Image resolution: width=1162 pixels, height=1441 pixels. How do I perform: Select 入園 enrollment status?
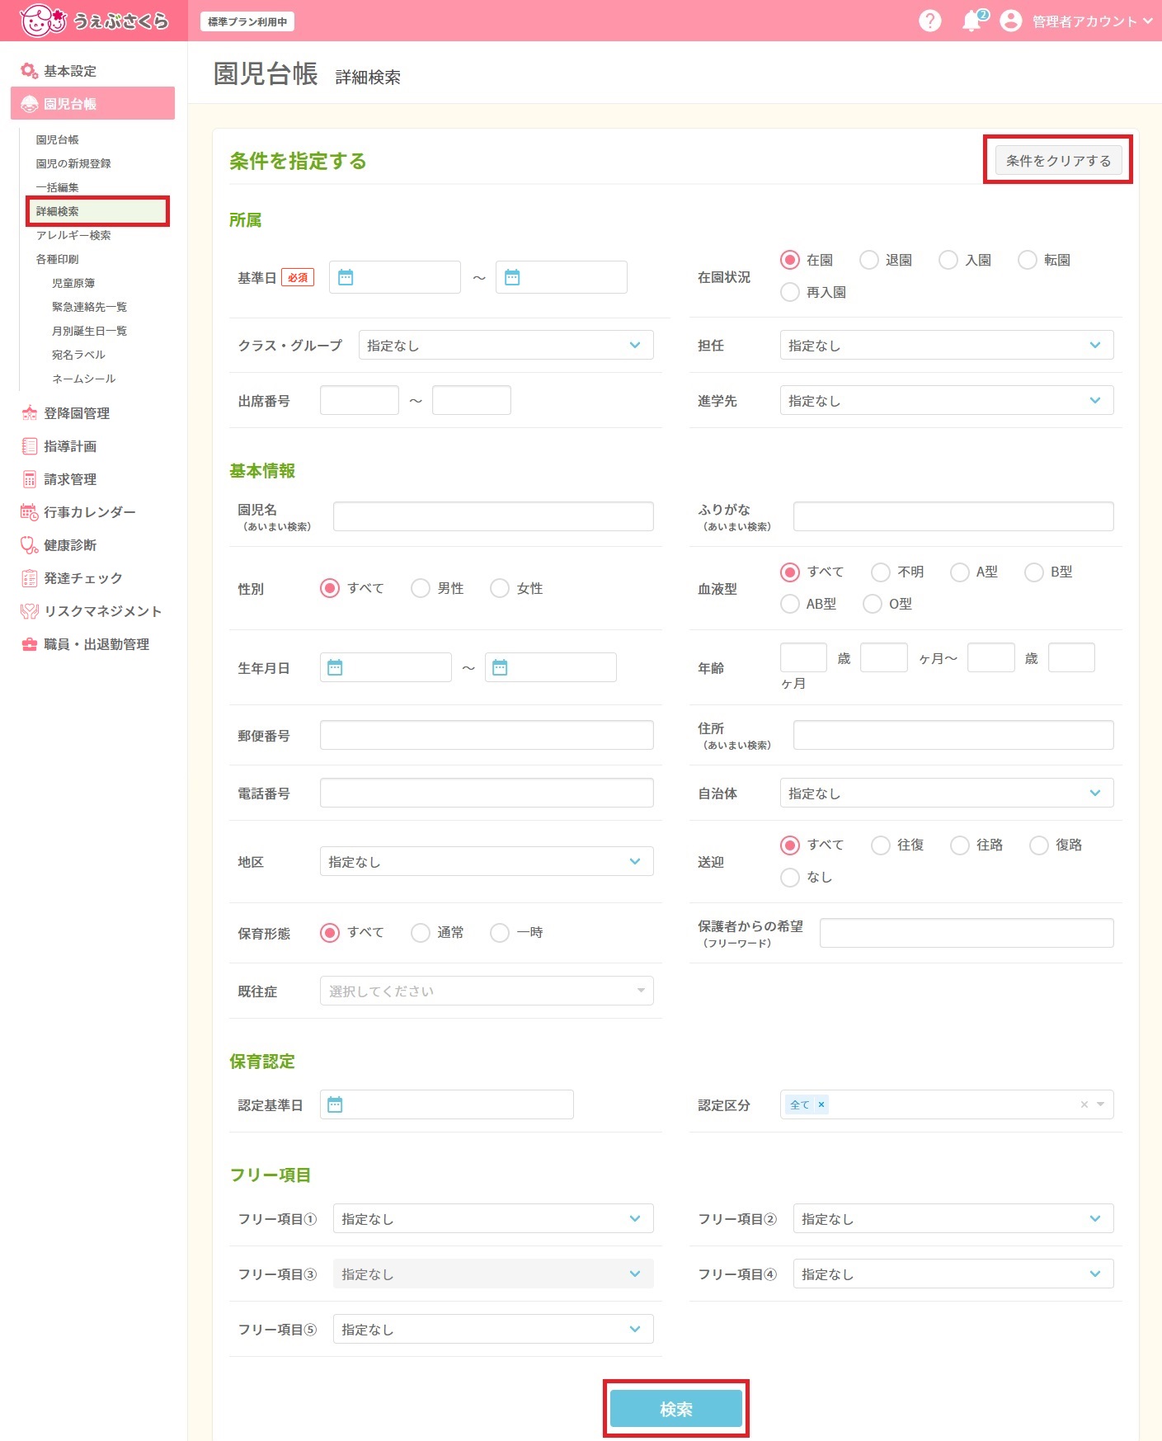coord(948,260)
